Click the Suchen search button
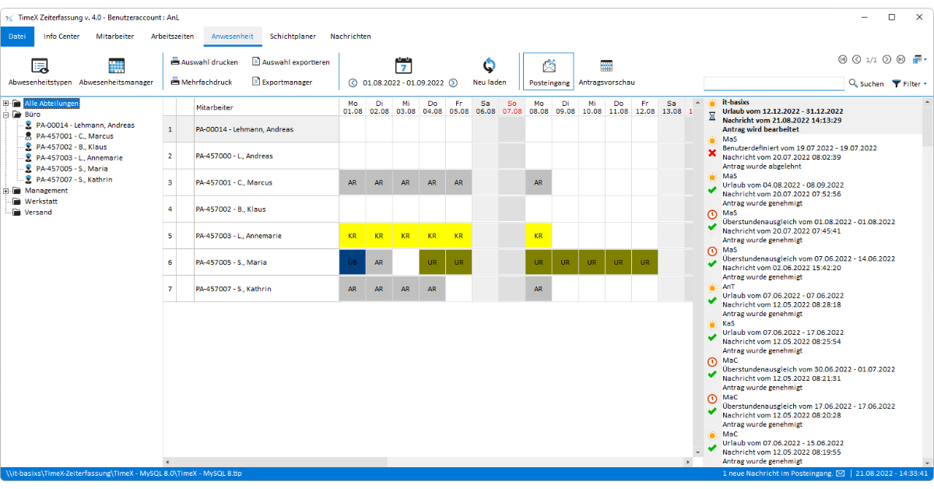 (866, 83)
